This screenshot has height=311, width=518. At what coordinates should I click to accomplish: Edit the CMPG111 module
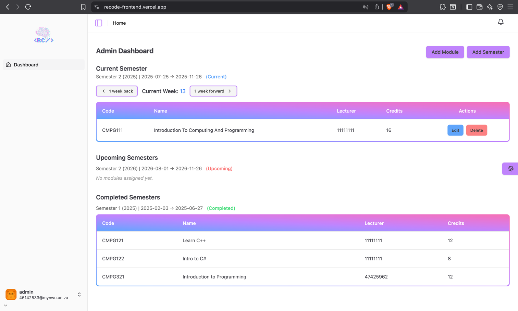coord(455,130)
